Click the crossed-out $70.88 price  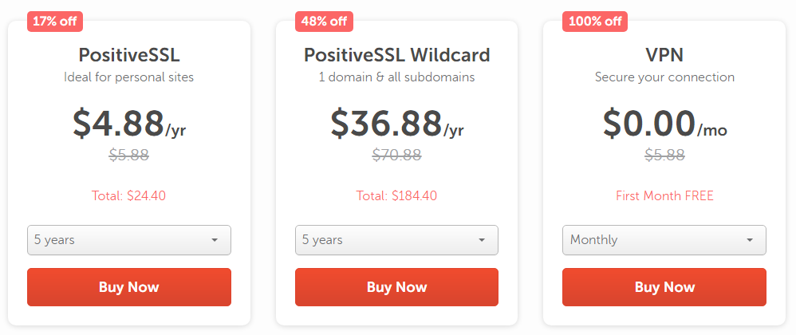click(x=396, y=156)
